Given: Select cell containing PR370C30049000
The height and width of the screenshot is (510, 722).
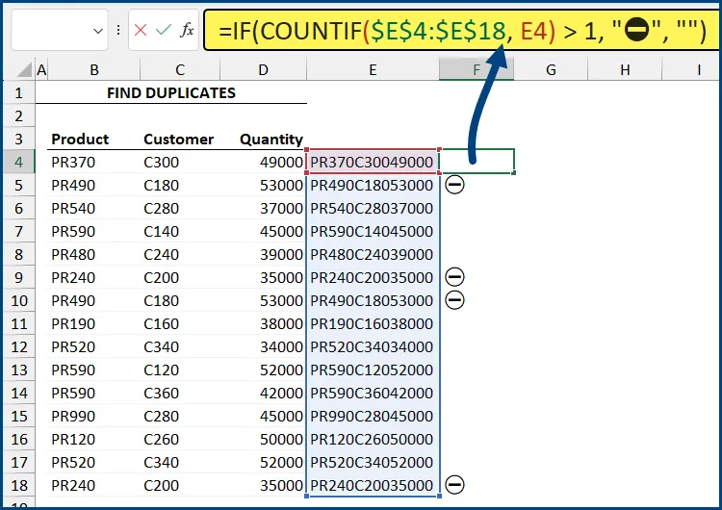Looking at the screenshot, I should 373,162.
